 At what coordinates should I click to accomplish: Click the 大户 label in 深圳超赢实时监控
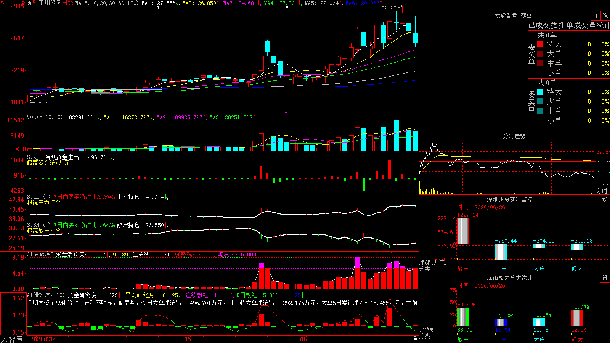click(539, 269)
